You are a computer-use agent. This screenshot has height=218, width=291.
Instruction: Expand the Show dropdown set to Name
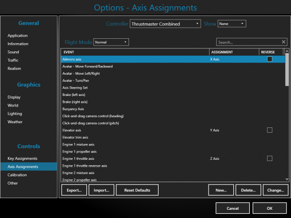232,23
